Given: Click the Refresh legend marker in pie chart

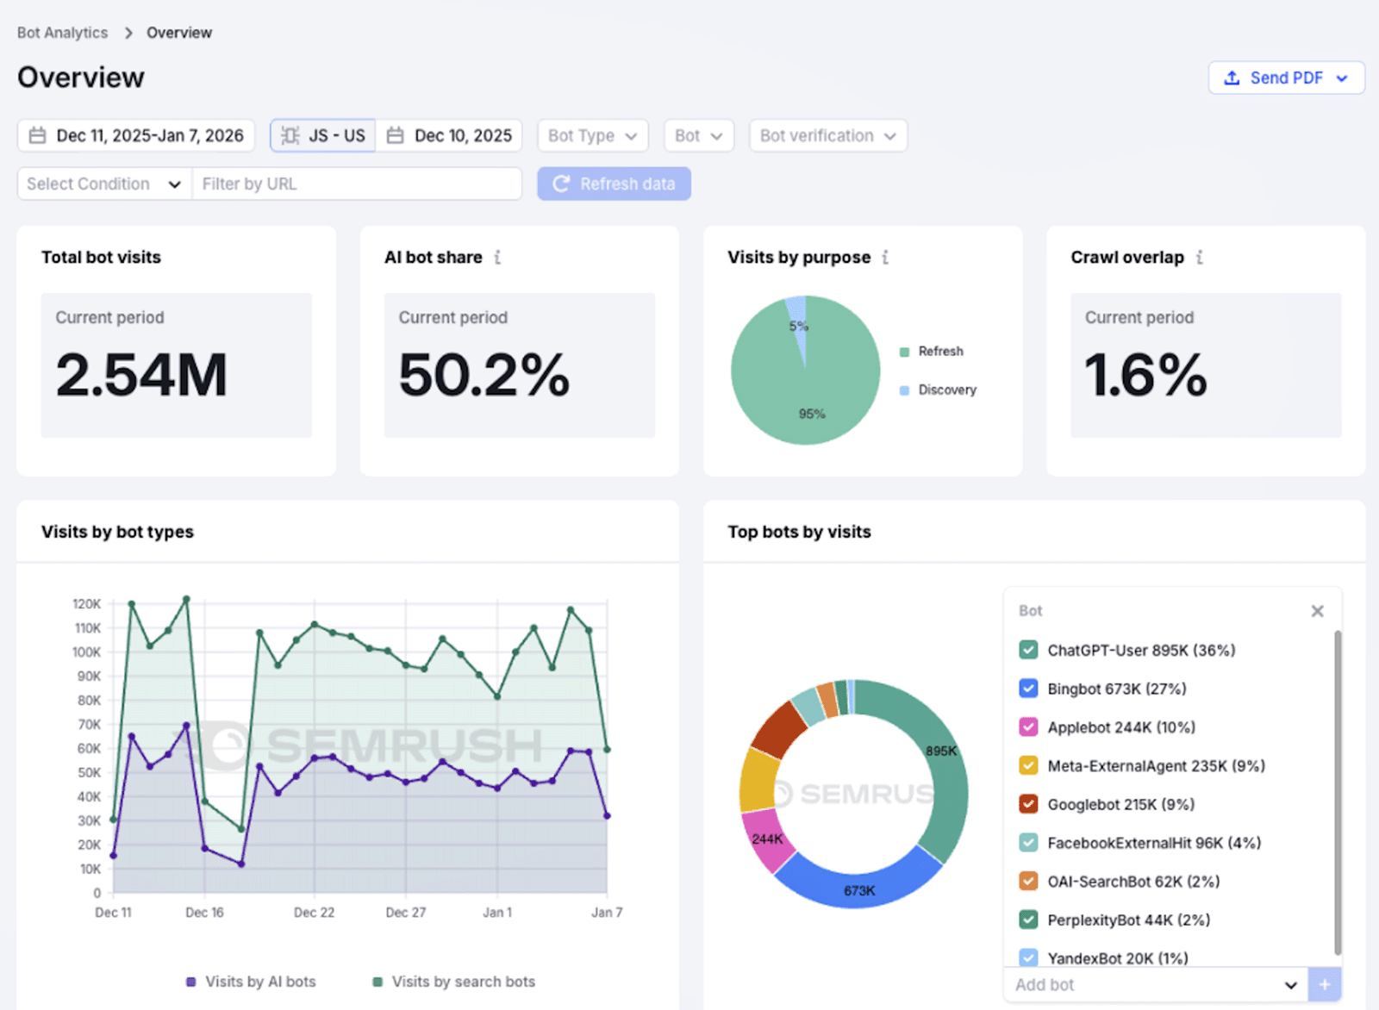Looking at the screenshot, I should click(x=904, y=352).
